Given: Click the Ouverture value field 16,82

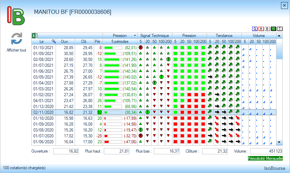Looking at the screenshot, I should (x=66, y=151).
